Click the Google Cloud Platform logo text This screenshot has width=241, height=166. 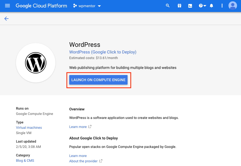click(x=41, y=6)
